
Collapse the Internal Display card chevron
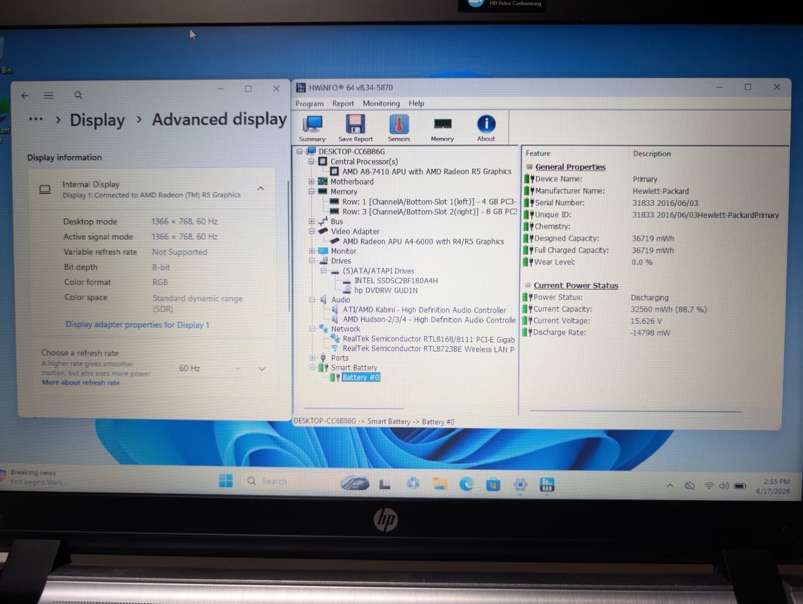point(260,189)
